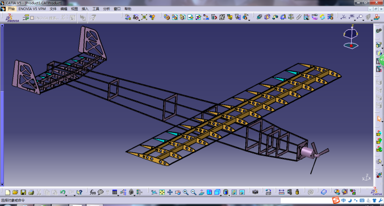Image resolution: width=384 pixels, height=206 pixels.
Task: Apply Angle constraint tool
Action: 283,17
